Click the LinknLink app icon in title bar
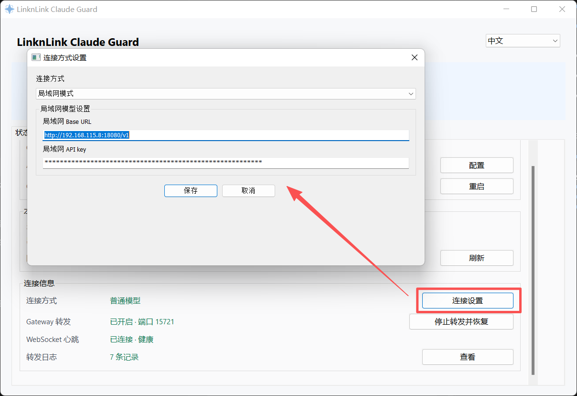The image size is (577, 396). tap(10, 9)
